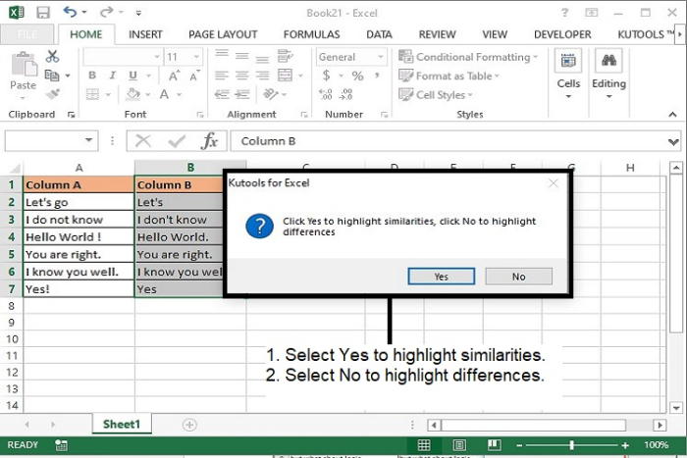Increase font size with large A icon
The height and width of the screenshot is (458, 687).
click(174, 76)
